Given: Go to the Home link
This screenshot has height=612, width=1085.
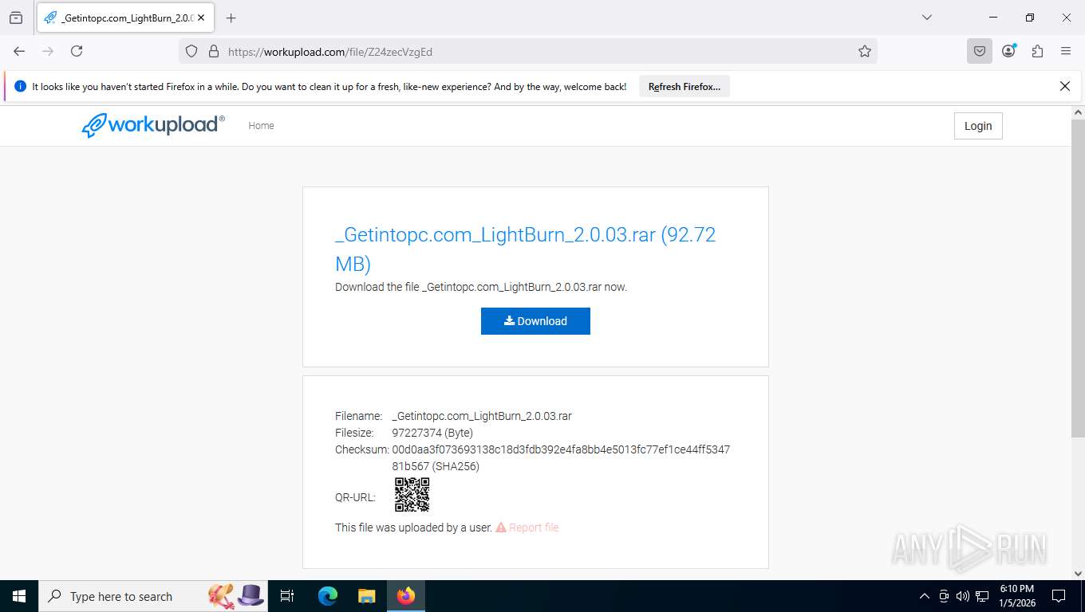Looking at the screenshot, I should point(261,126).
